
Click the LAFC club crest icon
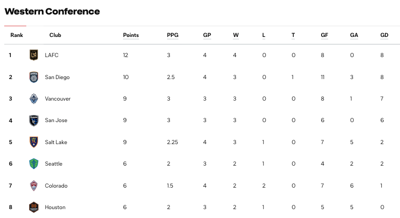point(33,55)
